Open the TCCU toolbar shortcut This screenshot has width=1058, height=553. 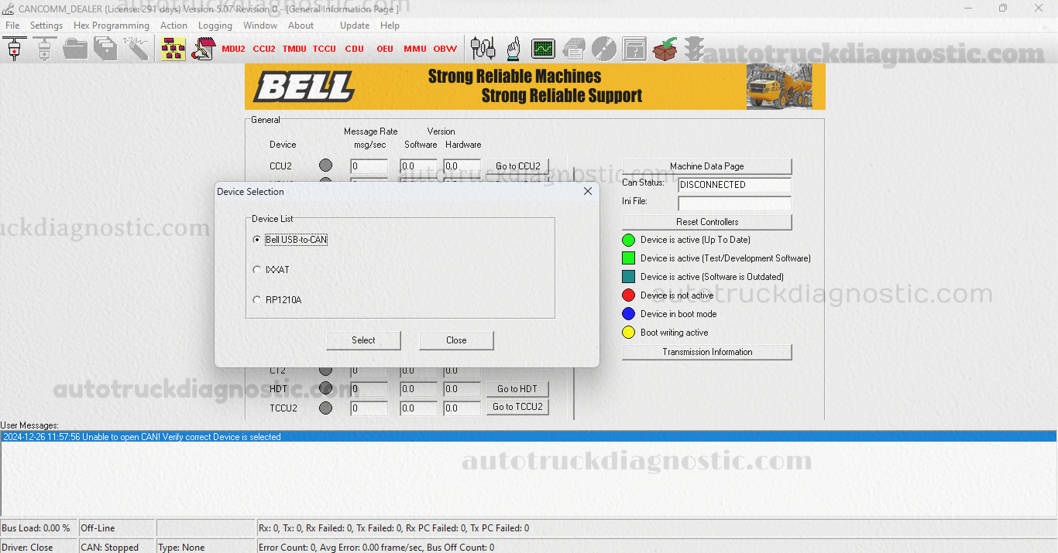click(325, 49)
